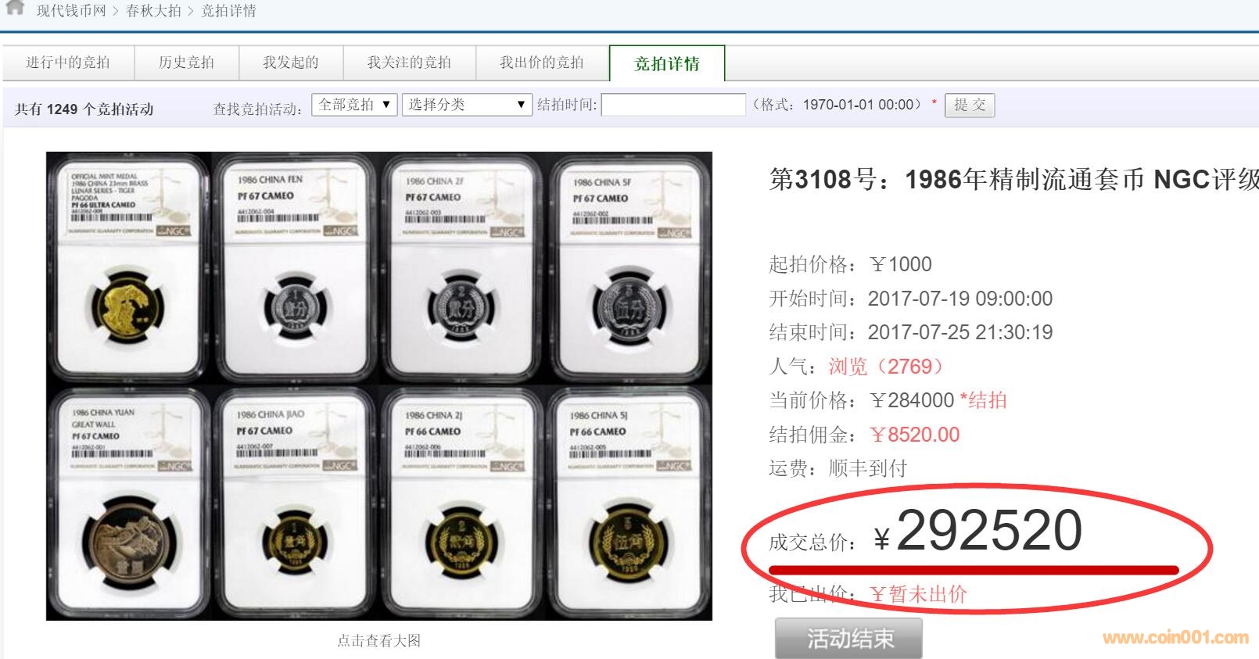This screenshot has width=1259, height=659.
Task: Open the coin set image thumbnail
Action: 379,386
